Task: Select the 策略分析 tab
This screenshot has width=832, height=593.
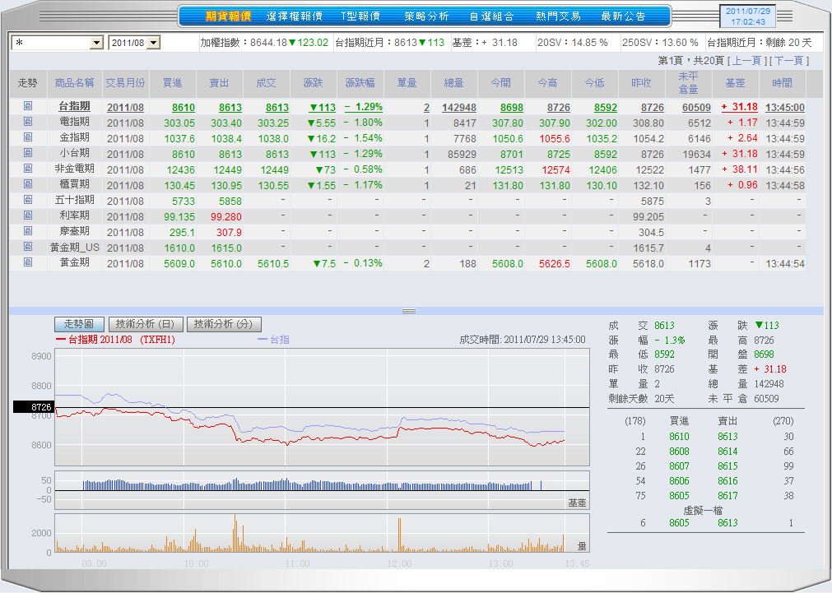Action: point(426,16)
